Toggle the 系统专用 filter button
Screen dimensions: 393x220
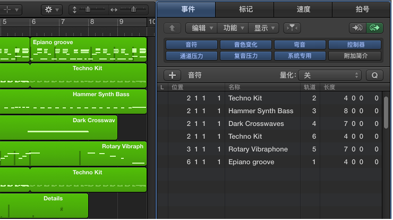click(x=300, y=55)
